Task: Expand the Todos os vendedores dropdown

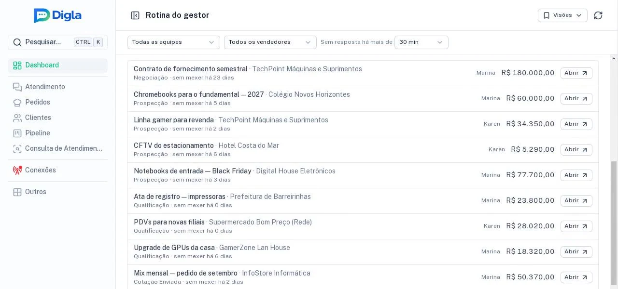Action: (270, 42)
